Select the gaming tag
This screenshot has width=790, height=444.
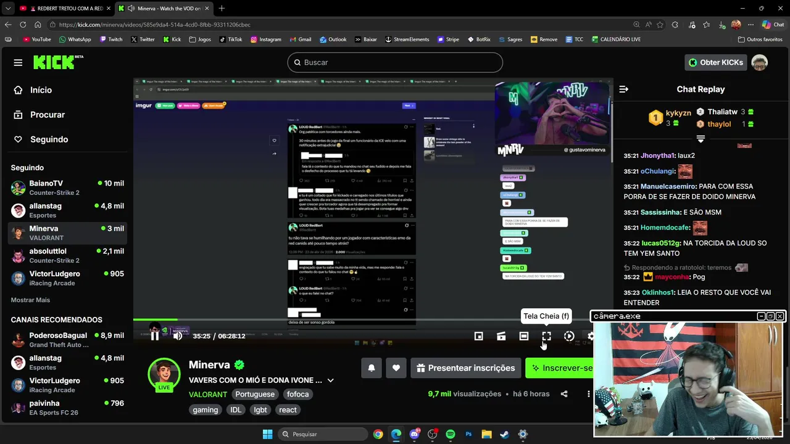(x=205, y=409)
